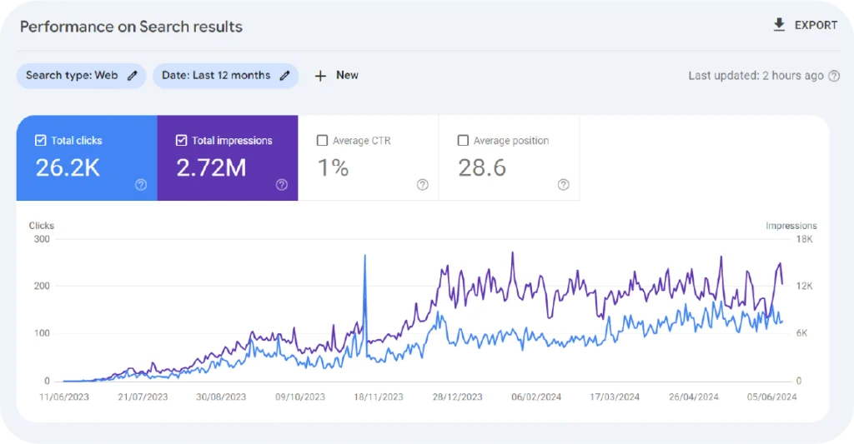Uncheck the Total impressions checkbox
Screen dimensions: 854x444
coord(182,141)
